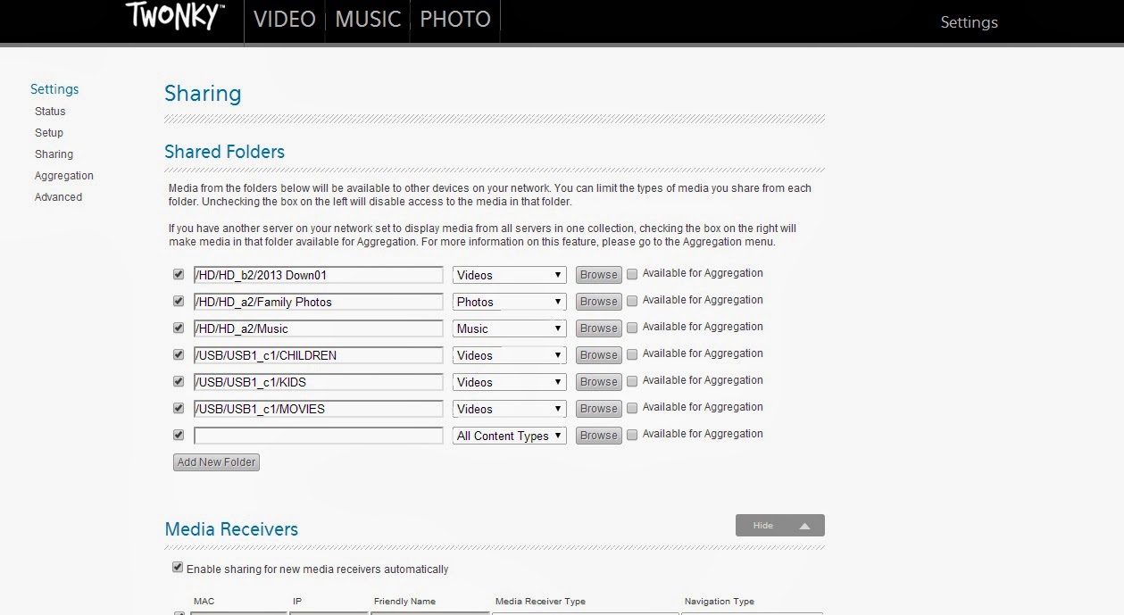Open content type dropdown for 2013 Down01
Screen dimensions: 1124x615
509,275
